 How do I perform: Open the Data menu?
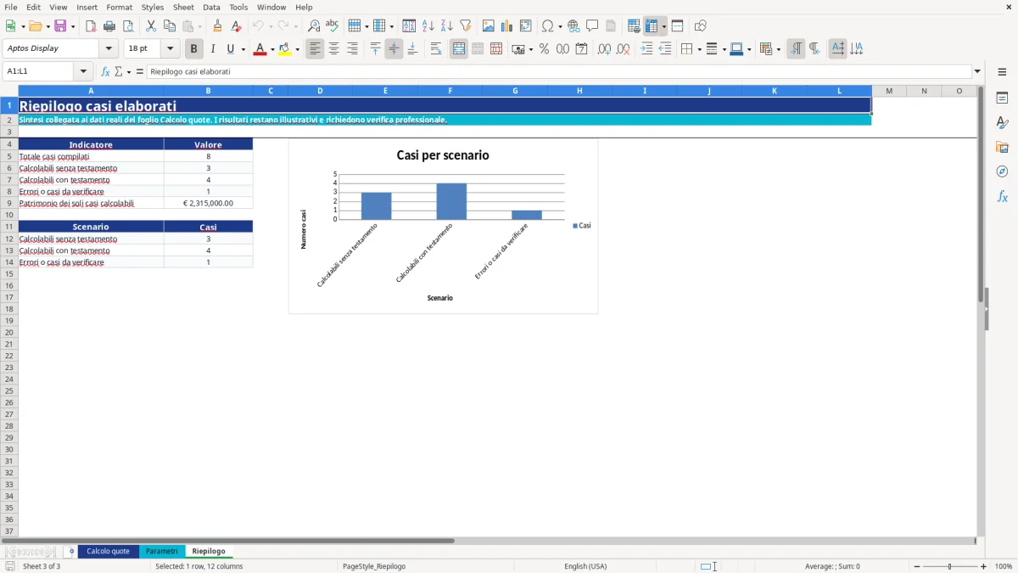click(x=211, y=7)
